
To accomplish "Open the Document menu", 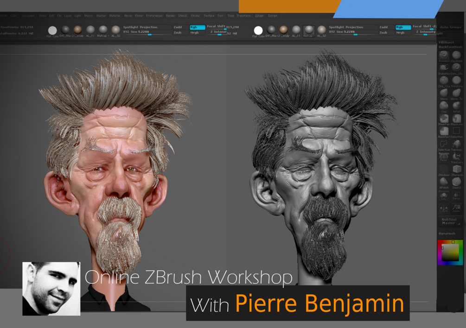I will click(x=28, y=16).
